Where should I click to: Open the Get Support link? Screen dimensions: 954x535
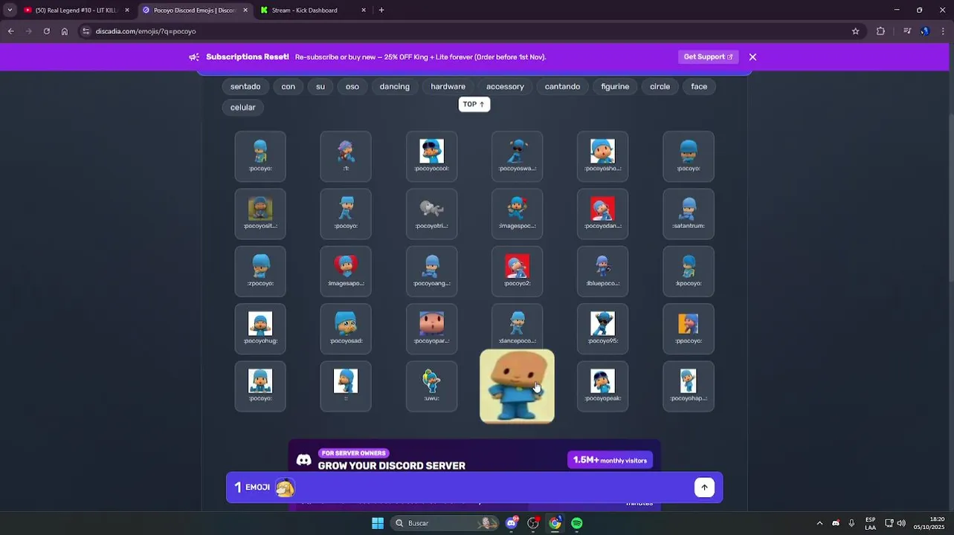point(708,56)
